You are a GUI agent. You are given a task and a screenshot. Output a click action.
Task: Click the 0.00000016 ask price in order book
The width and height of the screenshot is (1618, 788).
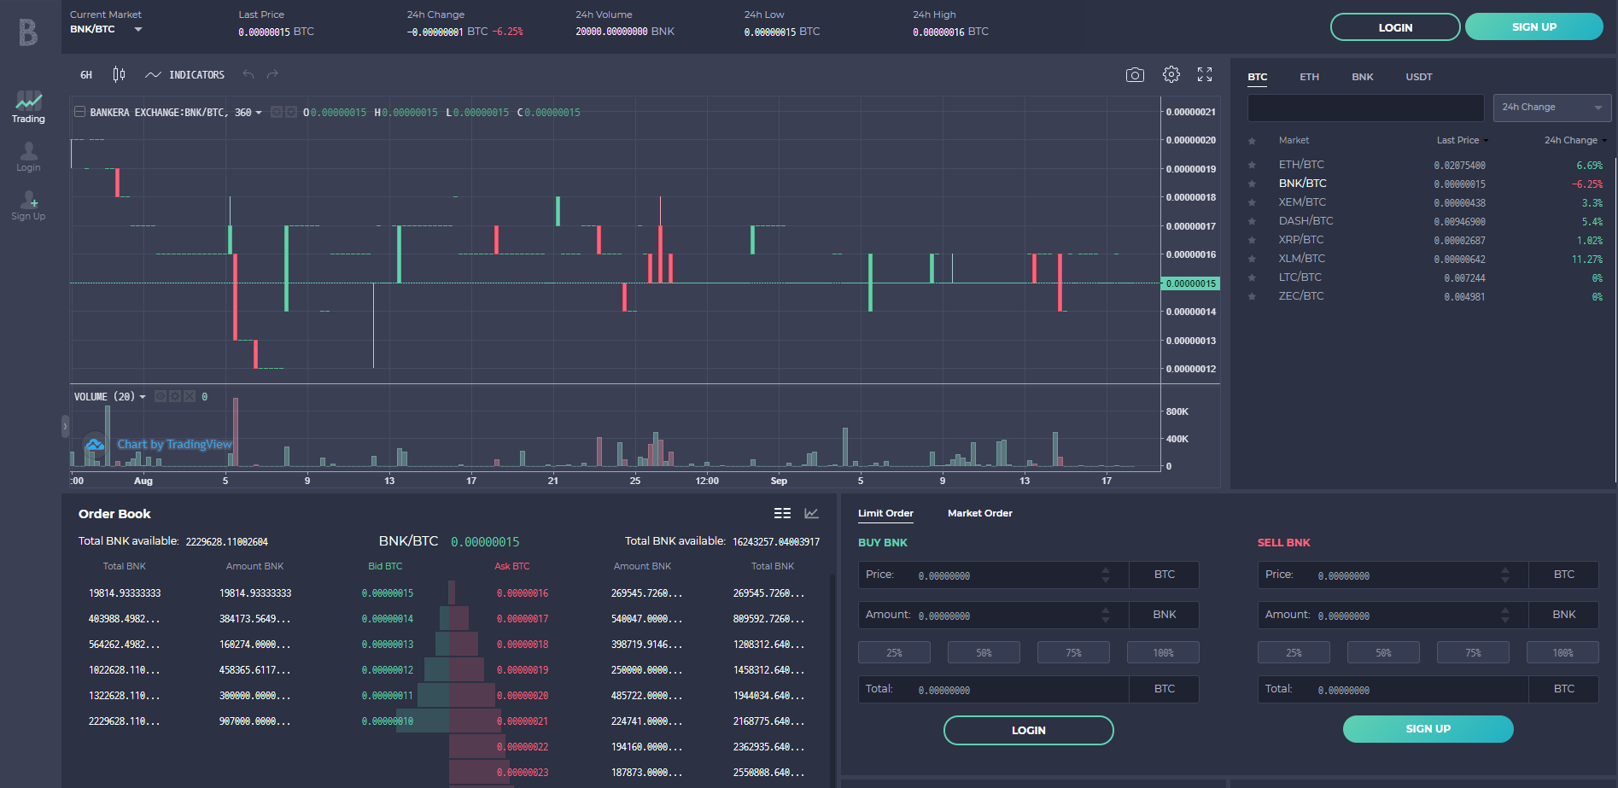(523, 593)
